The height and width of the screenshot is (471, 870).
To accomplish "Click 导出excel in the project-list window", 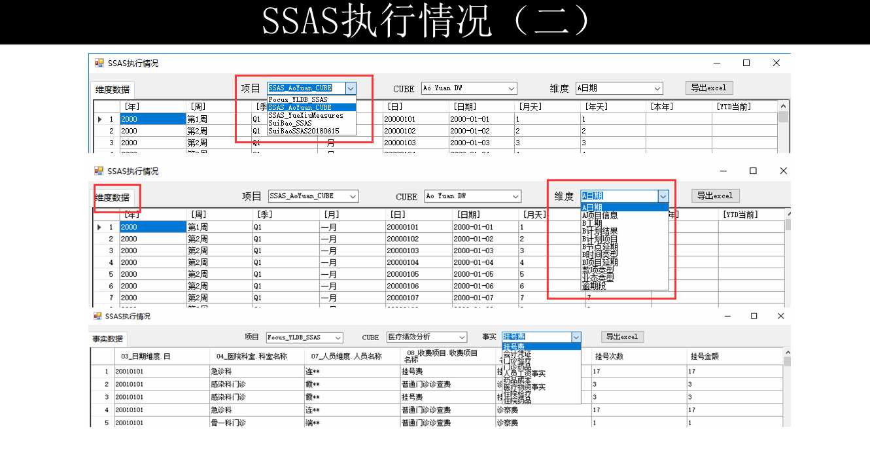I will [x=709, y=88].
